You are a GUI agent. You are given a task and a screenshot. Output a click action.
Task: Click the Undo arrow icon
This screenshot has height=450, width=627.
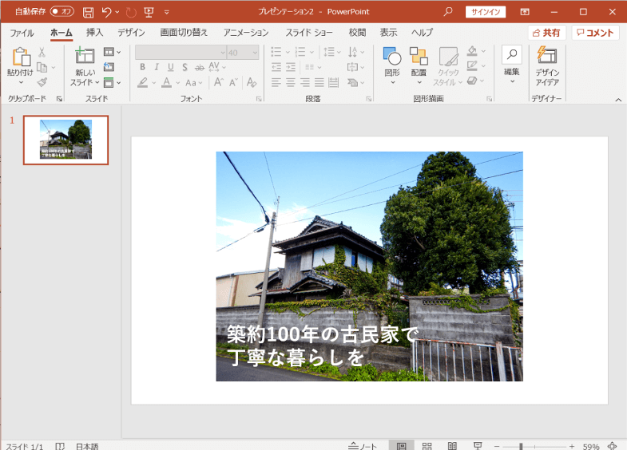point(107,12)
